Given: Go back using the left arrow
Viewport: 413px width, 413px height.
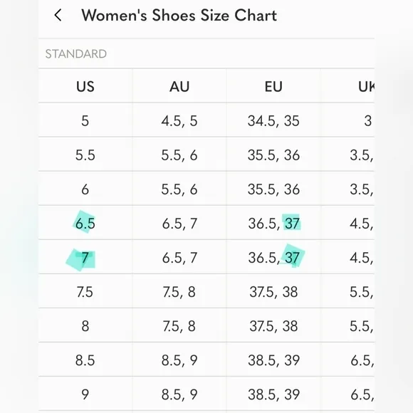Looking at the screenshot, I should click(x=58, y=15).
